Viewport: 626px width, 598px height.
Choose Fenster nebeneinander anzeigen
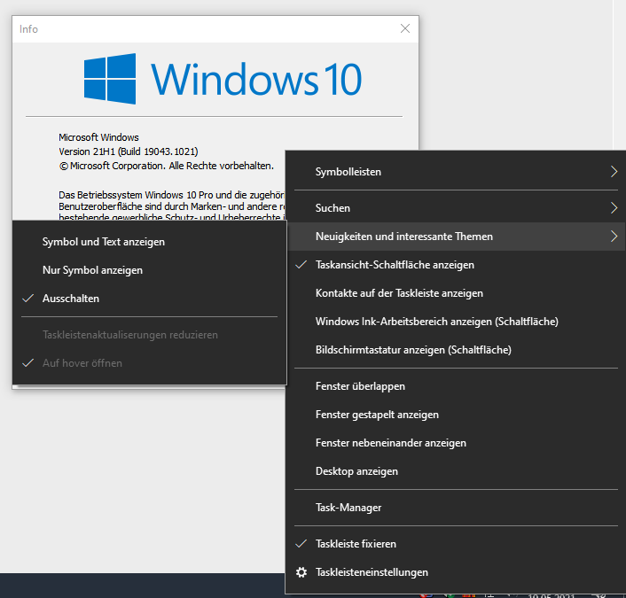456,443
